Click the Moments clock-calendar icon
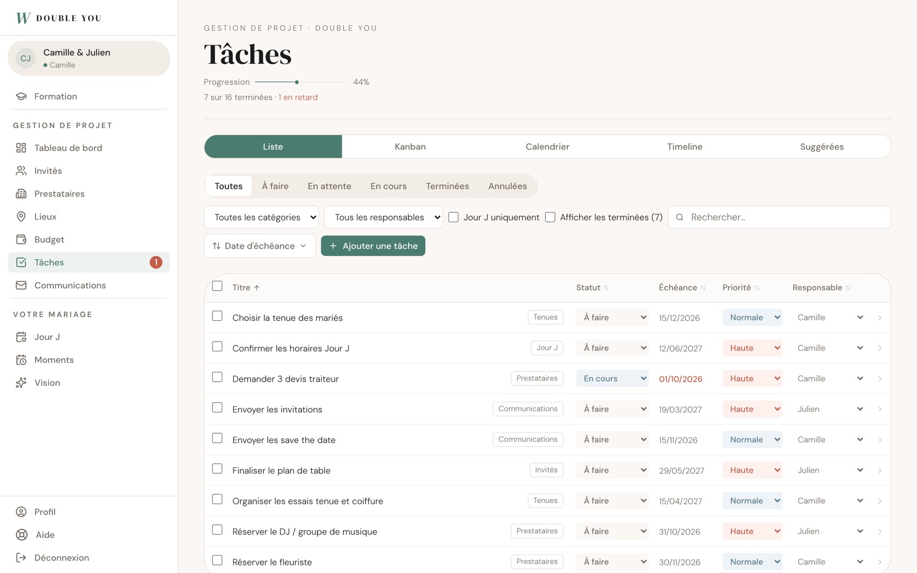 tap(21, 360)
